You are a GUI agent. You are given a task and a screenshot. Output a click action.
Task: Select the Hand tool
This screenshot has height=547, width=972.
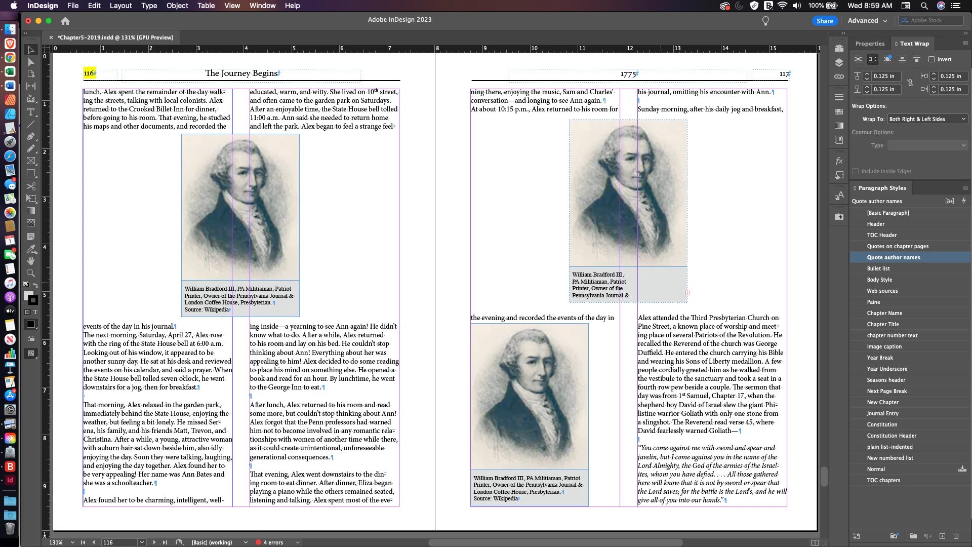click(x=31, y=261)
